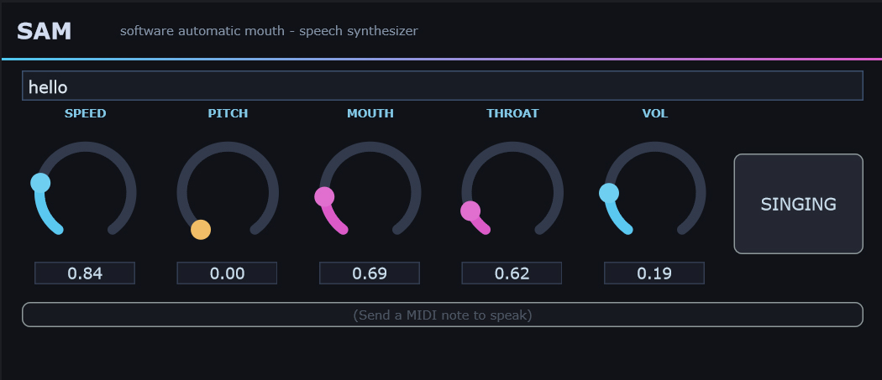This screenshot has width=882, height=380.
Task: Click the SPEED knob
Action: click(85, 192)
